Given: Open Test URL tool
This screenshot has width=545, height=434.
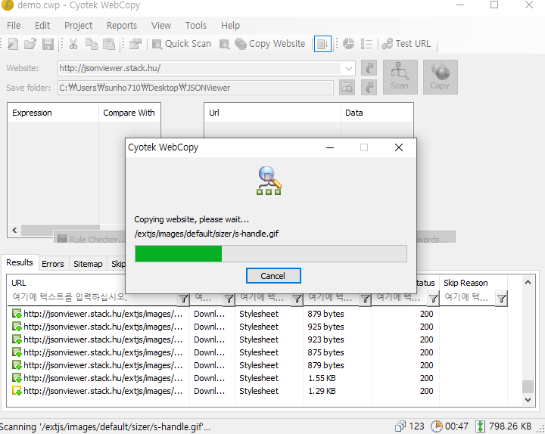Looking at the screenshot, I should pyautogui.click(x=406, y=44).
